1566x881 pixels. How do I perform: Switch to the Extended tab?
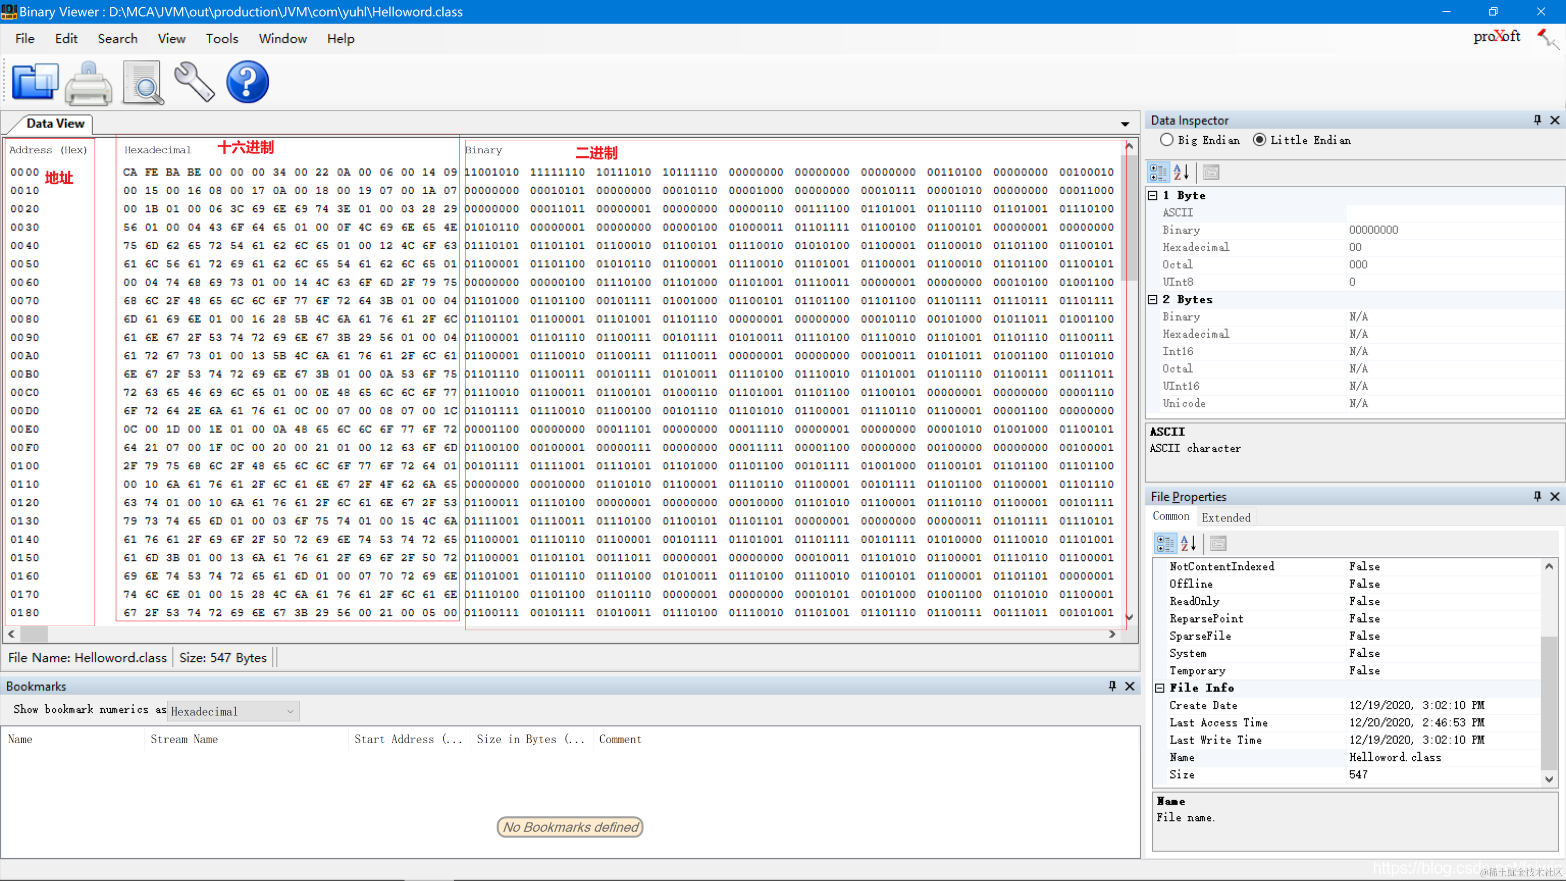pyautogui.click(x=1226, y=517)
